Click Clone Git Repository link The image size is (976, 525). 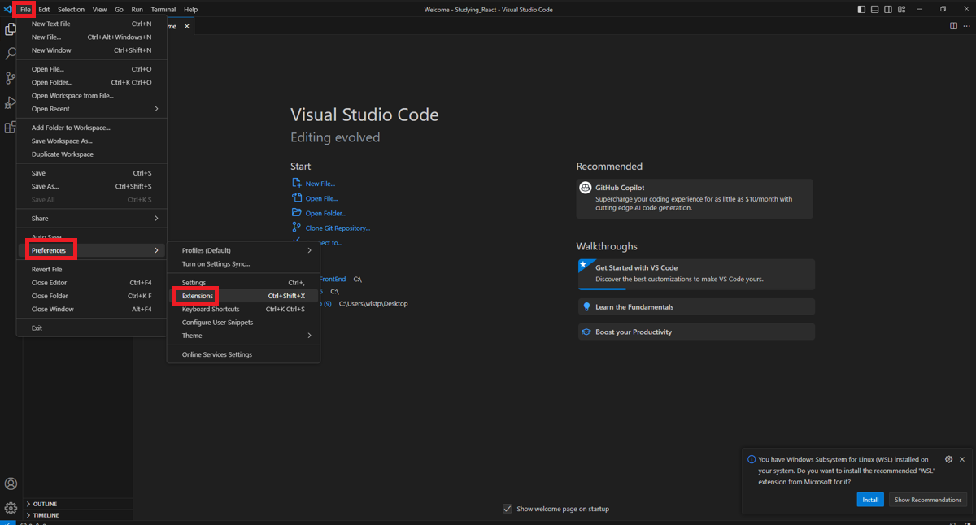point(338,228)
